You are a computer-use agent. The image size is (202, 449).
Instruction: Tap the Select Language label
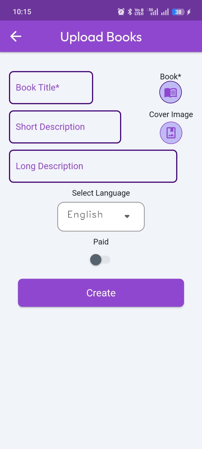[x=101, y=193]
